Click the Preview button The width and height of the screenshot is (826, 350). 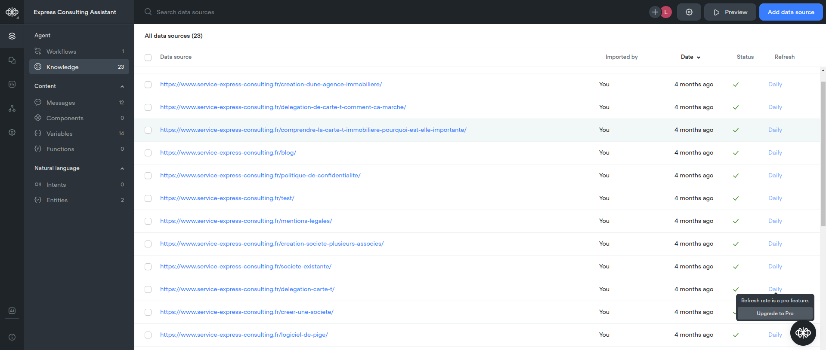coord(730,12)
